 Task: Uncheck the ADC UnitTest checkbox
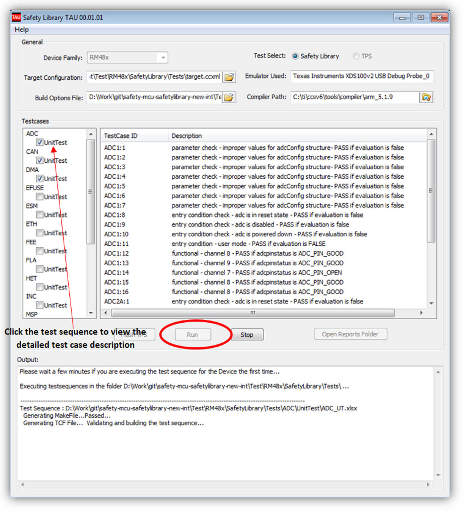point(40,142)
